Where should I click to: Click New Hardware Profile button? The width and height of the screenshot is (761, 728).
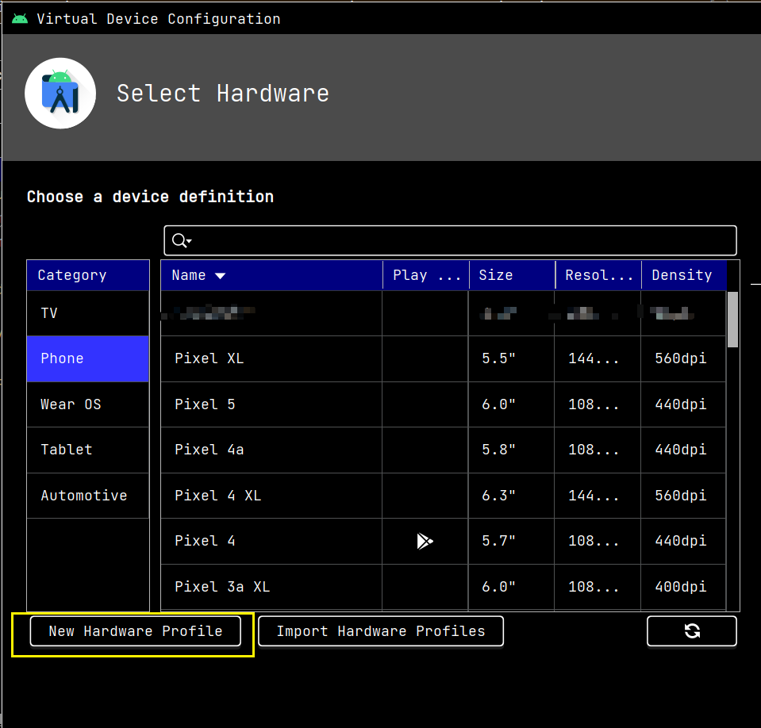(136, 631)
